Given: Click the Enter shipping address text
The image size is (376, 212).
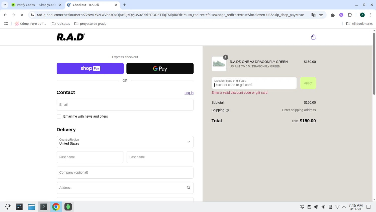Looking at the screenshot, I should tap(299, 110).
